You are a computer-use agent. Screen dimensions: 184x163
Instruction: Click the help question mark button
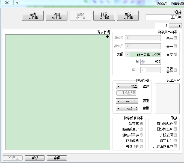[x=17, y=2]
